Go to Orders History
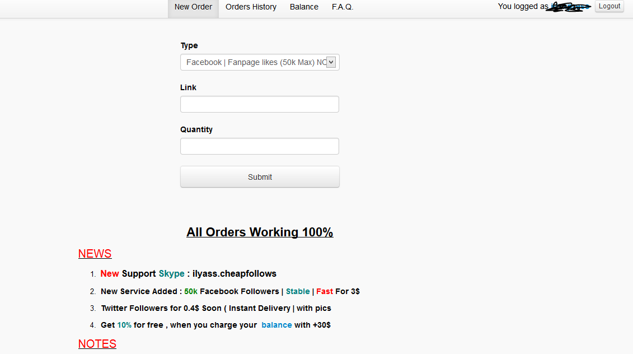This screenshot has height=354, width=633. point(251,7)
